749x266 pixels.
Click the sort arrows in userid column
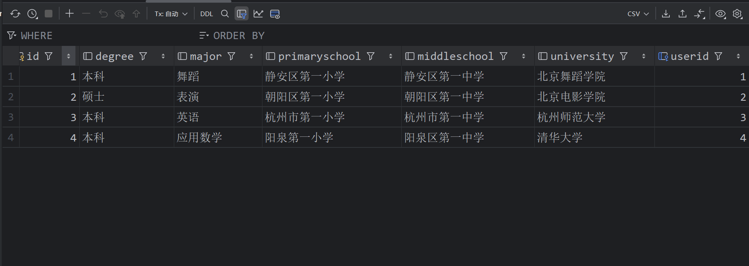738,56
